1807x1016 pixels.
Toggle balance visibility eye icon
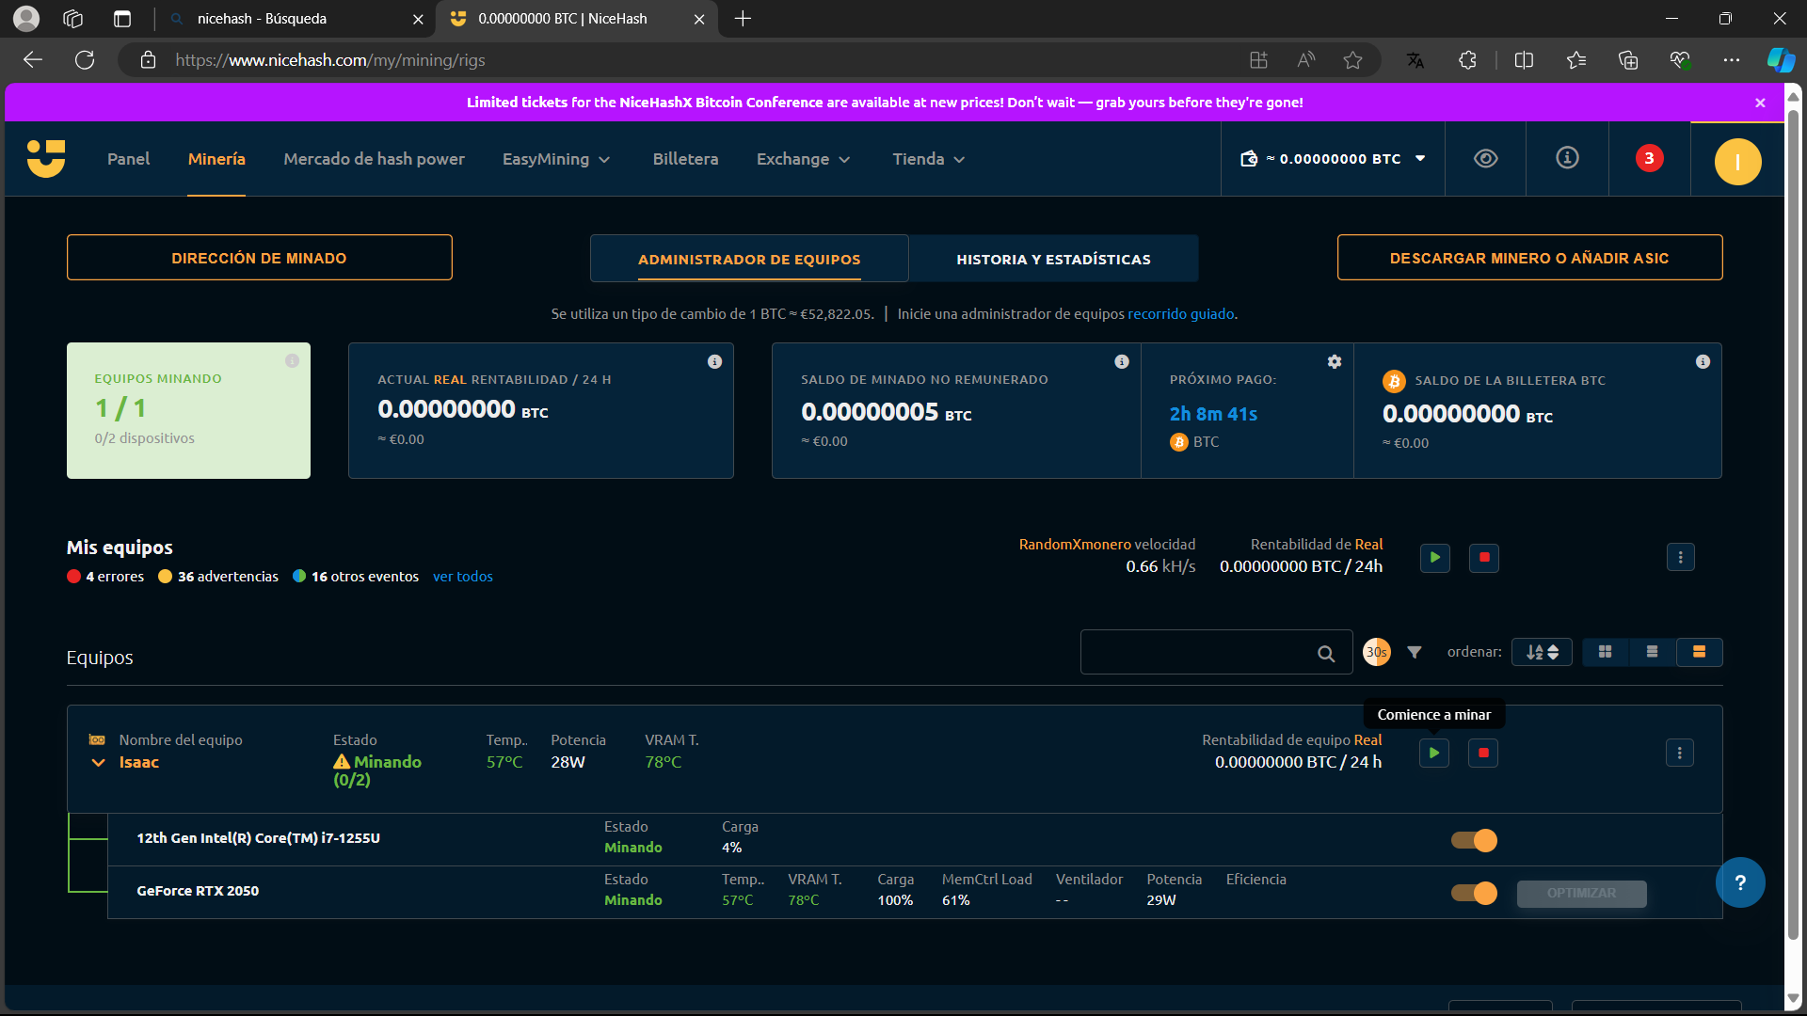pyautogui.click(x=1485, y=158)
